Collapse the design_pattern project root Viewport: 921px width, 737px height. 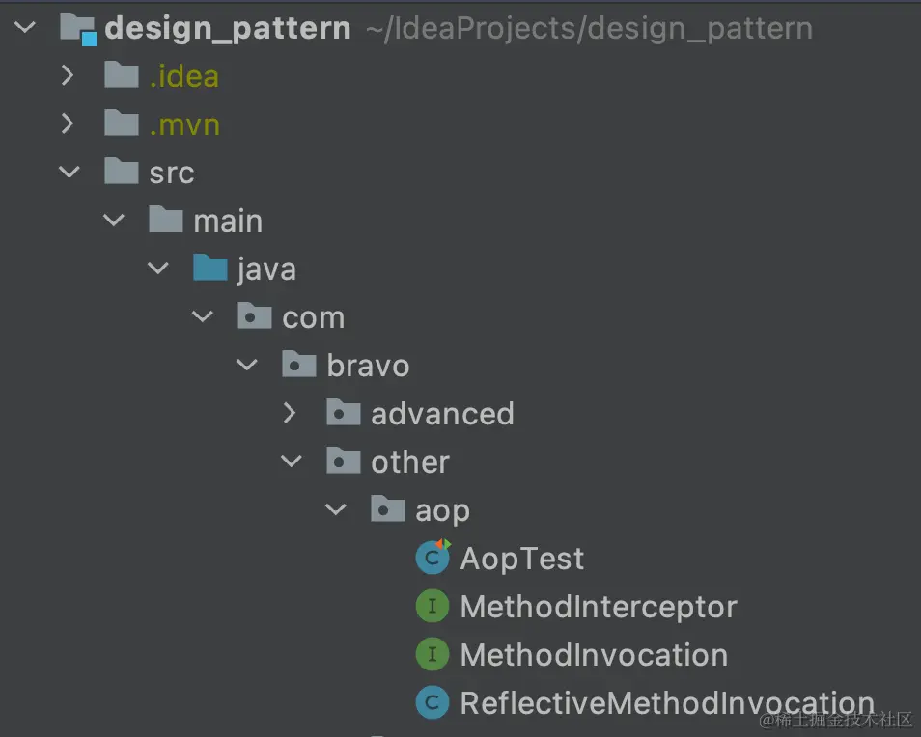coord(25,27)
